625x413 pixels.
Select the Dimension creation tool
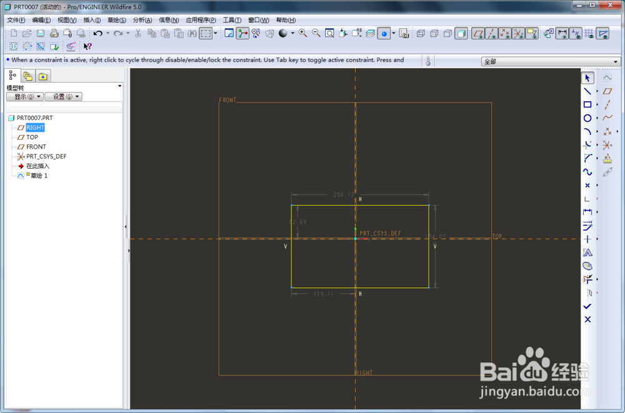(x=587, y=212)
